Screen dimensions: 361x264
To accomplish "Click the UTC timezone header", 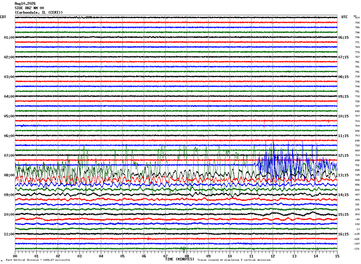I will (x=345, y=17).
